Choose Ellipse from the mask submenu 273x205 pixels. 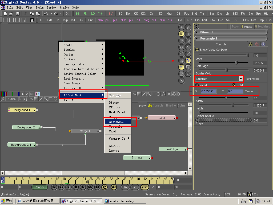(x=118, y=107)
